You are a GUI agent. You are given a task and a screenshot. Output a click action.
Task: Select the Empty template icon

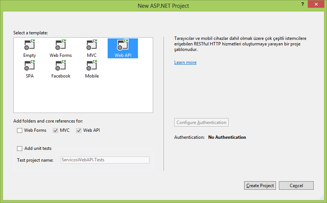click(29, 45)
